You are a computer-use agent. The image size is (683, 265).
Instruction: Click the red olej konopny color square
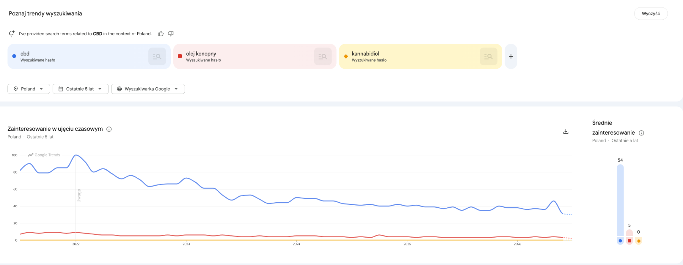[x=180, y=56]
